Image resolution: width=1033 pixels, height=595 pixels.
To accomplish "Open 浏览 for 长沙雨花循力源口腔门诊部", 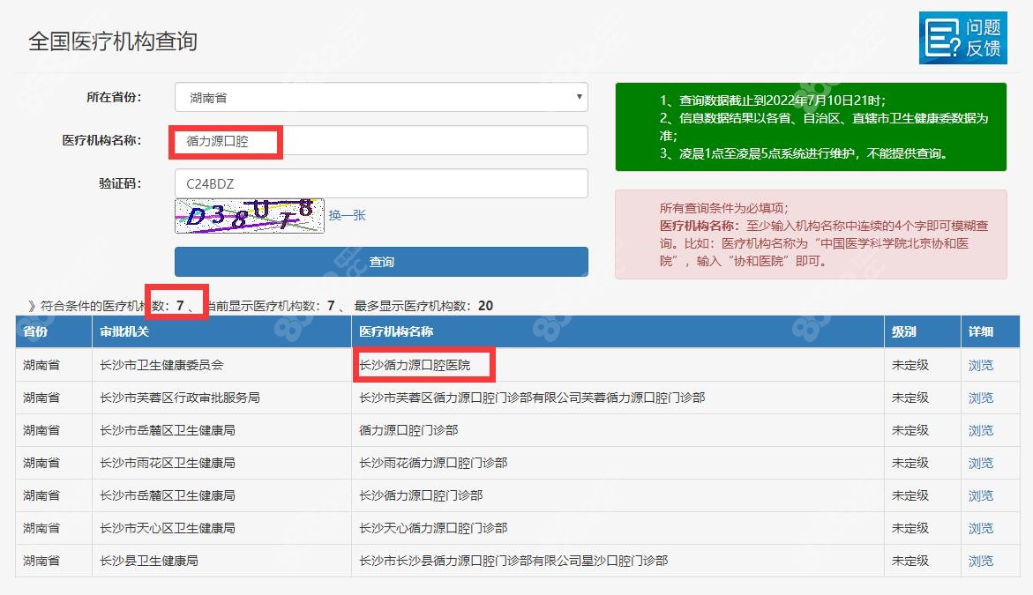I will point(980,464).
